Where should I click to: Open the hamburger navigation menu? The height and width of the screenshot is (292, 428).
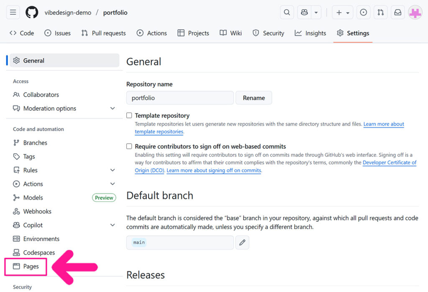[13, 13]
